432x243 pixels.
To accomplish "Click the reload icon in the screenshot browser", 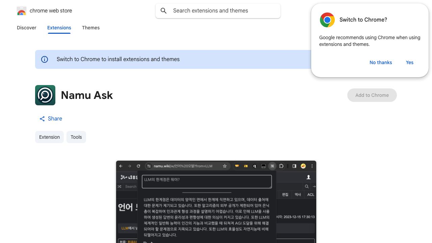I will click(138, 166).
